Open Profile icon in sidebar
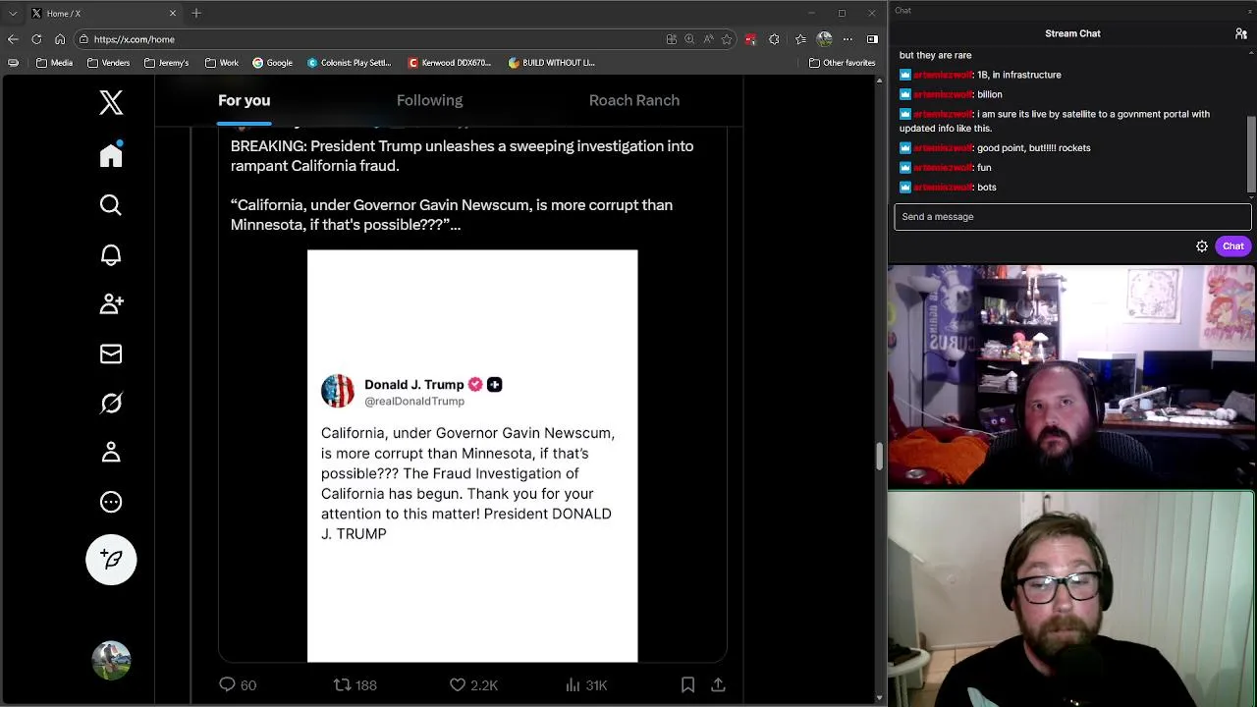The height and width of the screenshot is (707, 1257). [111, 452]
